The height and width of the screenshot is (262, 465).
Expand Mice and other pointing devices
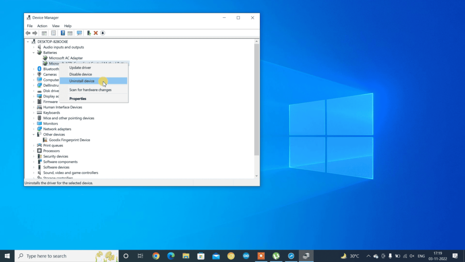pyautogui.click(x=34, y=118)
